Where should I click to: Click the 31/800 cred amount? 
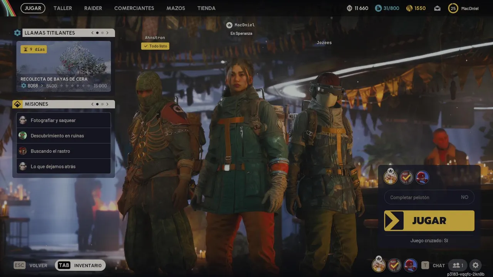point(391,8)
